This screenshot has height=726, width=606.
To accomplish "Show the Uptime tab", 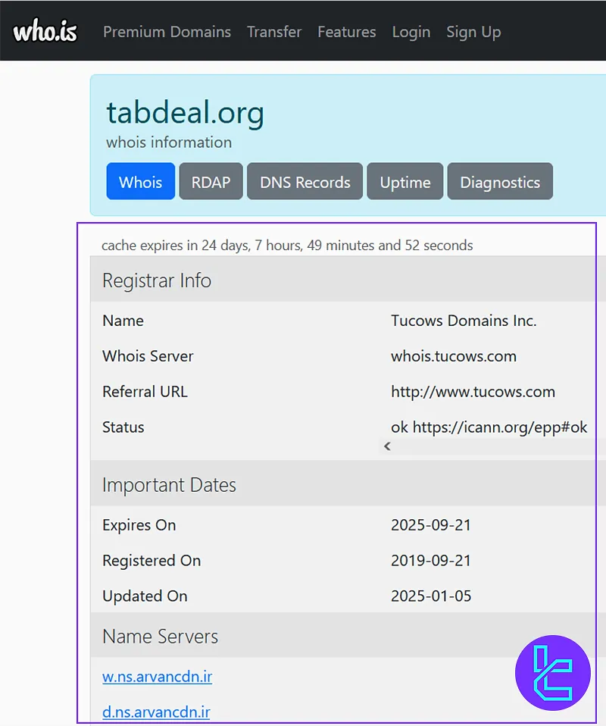I will (x=405, y=182).
